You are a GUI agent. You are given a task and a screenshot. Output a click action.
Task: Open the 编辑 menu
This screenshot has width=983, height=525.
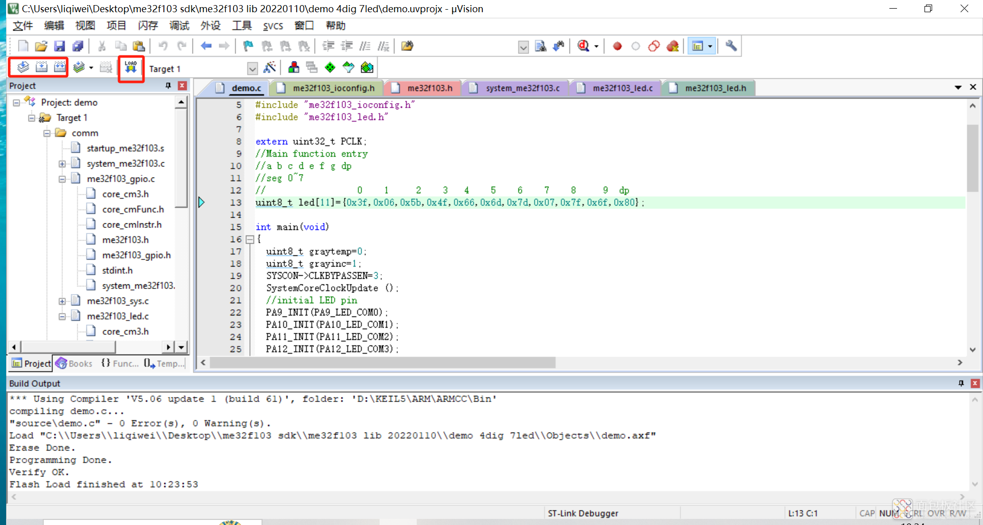pos(54,26)
